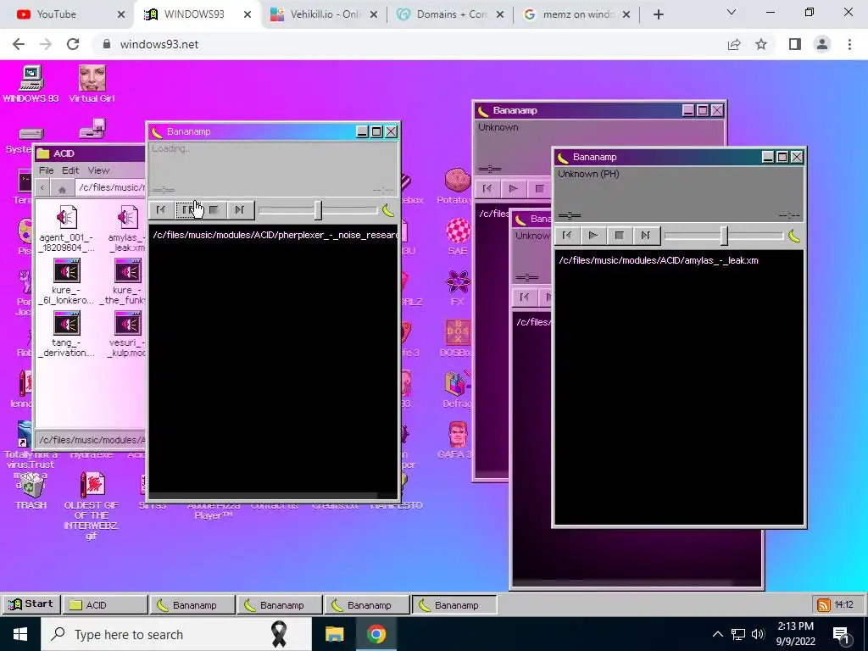Select the TRASH recycle bin icon
The height and width of the screenshot is (651, 868).
[31, 490]
